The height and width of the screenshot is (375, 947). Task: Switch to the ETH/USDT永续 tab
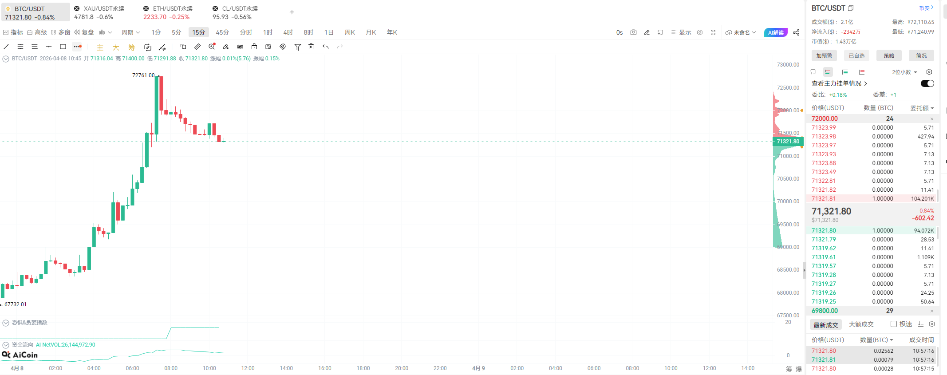point(168,12)
